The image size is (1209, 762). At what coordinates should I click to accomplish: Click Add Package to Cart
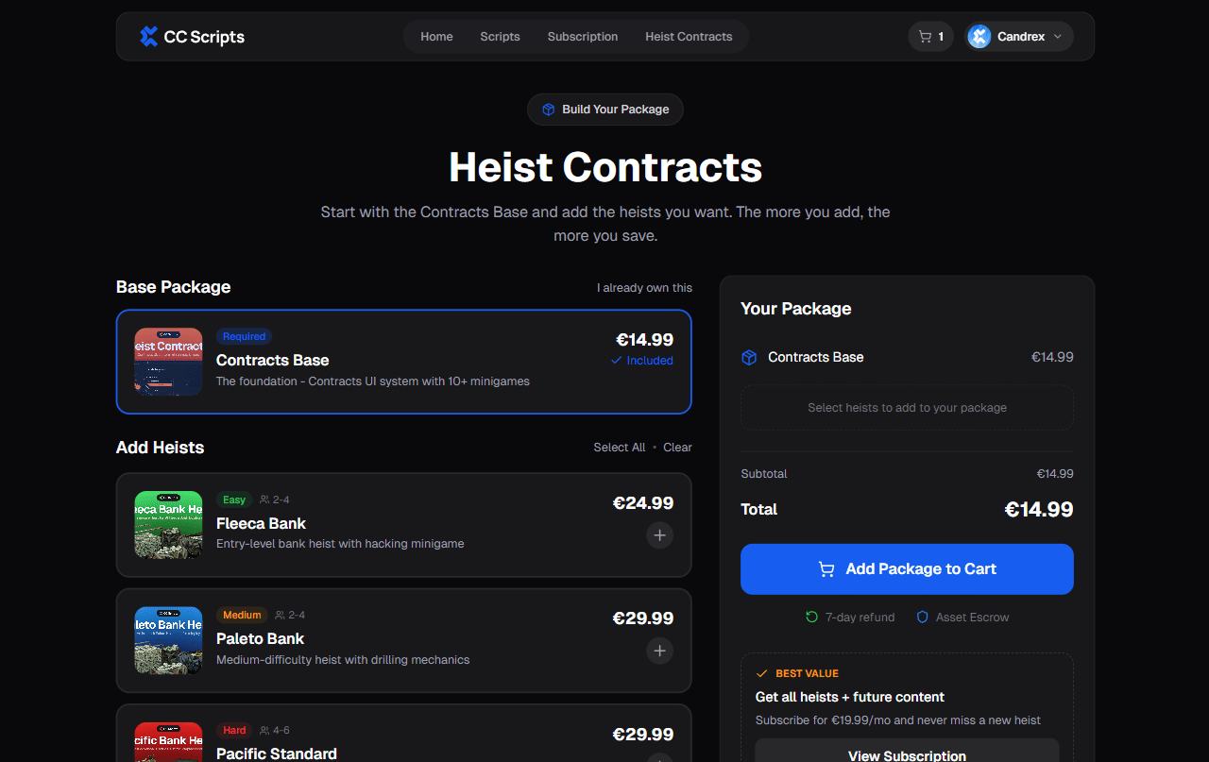(x=907, y=568)
